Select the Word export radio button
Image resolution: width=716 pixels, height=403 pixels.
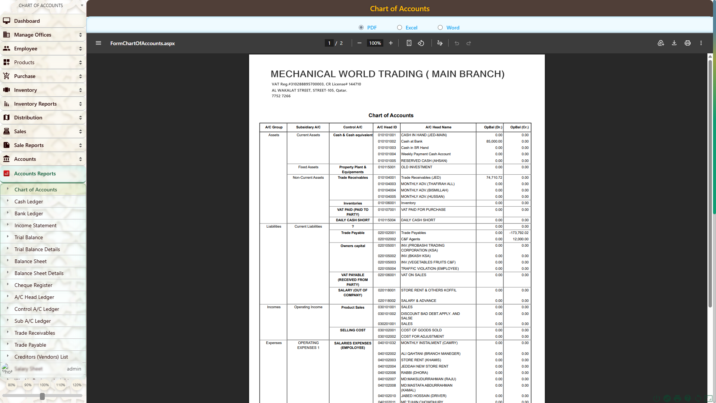[440, 28]
